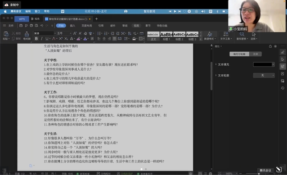This screenshot has width=287, height=175.
Task: Open Find and Replace magnifier icon
Action: 242,34
